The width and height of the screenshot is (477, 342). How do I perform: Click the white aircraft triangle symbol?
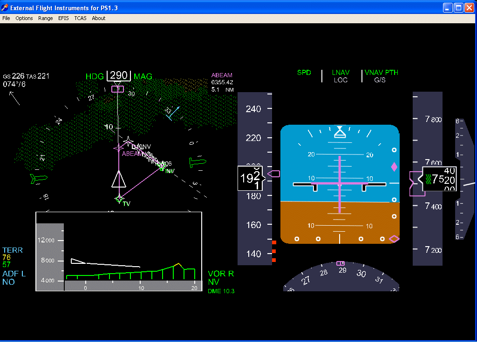pos(118,179)
